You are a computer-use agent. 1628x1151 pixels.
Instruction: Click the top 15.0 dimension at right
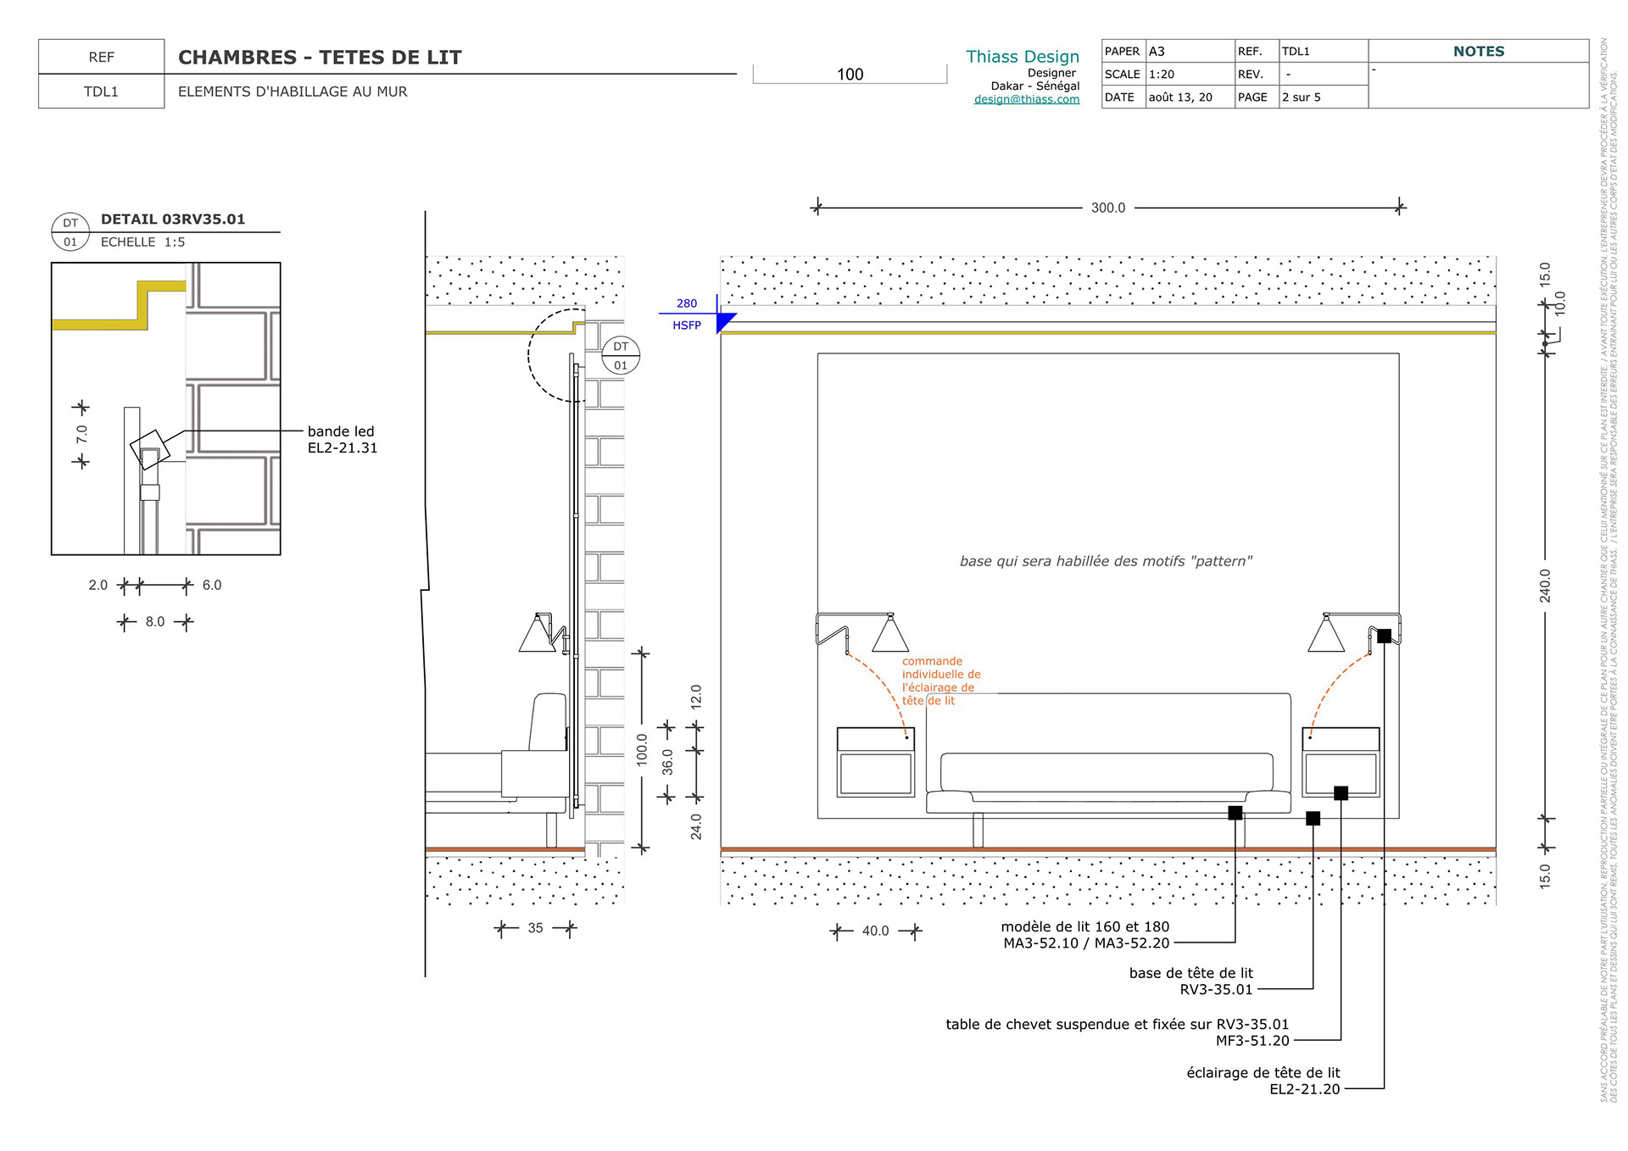pos(1545,275)
